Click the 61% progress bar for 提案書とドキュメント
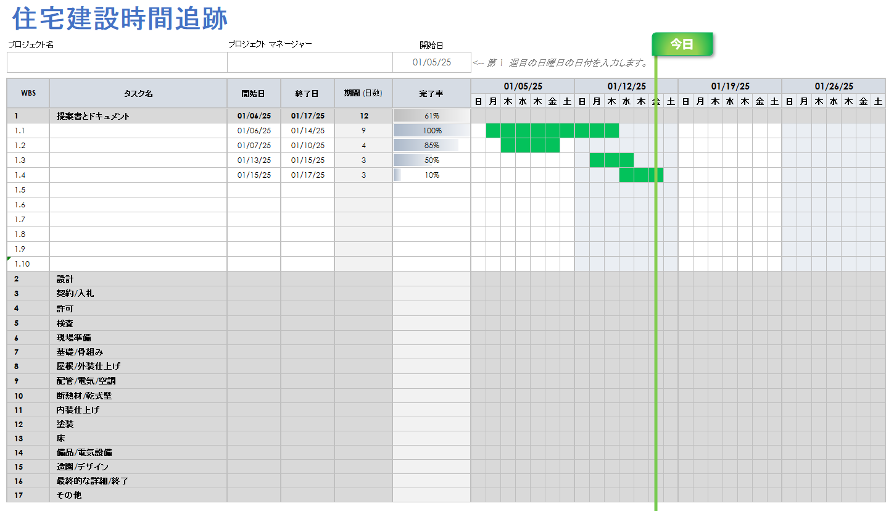Viewport: 886px width, 511px height. tap(432, 116)
